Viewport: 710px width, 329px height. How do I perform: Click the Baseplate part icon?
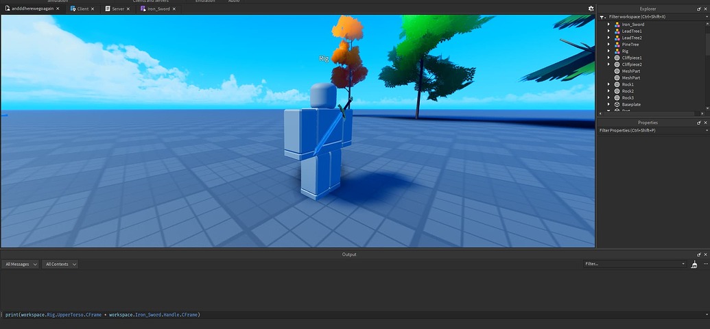click(617, 105)
